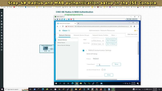Open the Networks arrows icon in EVE-NG sidebar
The image size is (162, 91).
2,18
